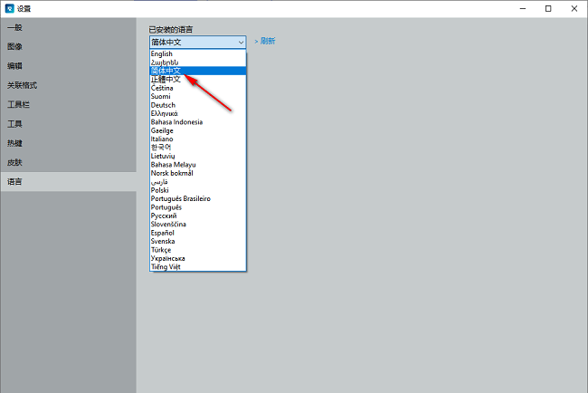The width and height of the screenshot is (588, 393).
Task: Switch to the 编辑 settings section
Action: [68, 66]
